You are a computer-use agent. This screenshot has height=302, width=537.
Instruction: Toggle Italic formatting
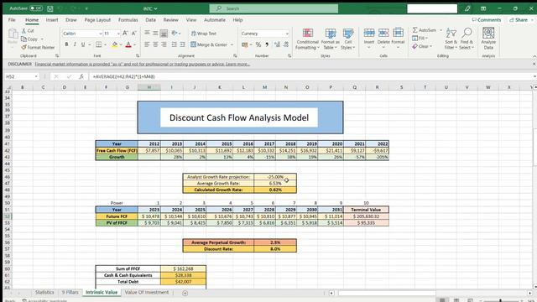point(75,44)
